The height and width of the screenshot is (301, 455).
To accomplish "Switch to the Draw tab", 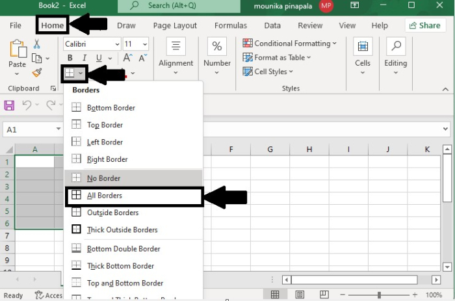I will [x=126, y=25].
